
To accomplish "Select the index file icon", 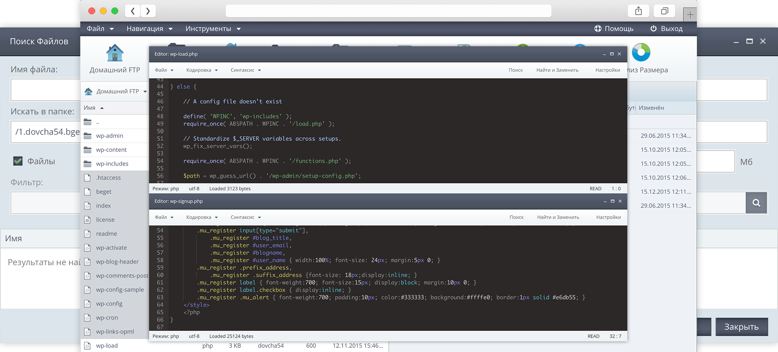I will (87, 205).
